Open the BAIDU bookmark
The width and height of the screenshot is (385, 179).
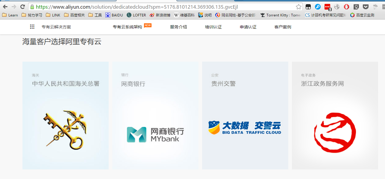(114, 15)
